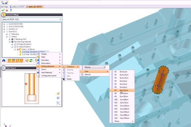
Task: Expand the Axis(0;0;-1) node
Action: click(4, 29)
